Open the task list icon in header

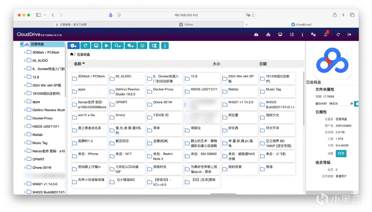292,35
